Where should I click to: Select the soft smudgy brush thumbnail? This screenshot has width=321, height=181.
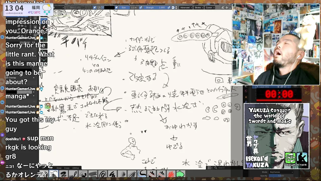pyautogui.click(x=63, y=174)
